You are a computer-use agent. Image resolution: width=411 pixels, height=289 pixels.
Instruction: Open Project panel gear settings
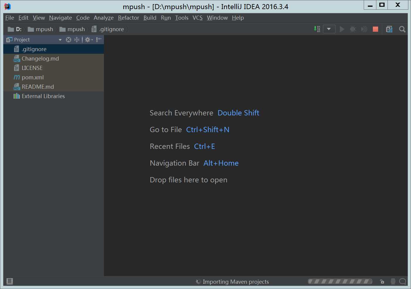pos(89,40)
